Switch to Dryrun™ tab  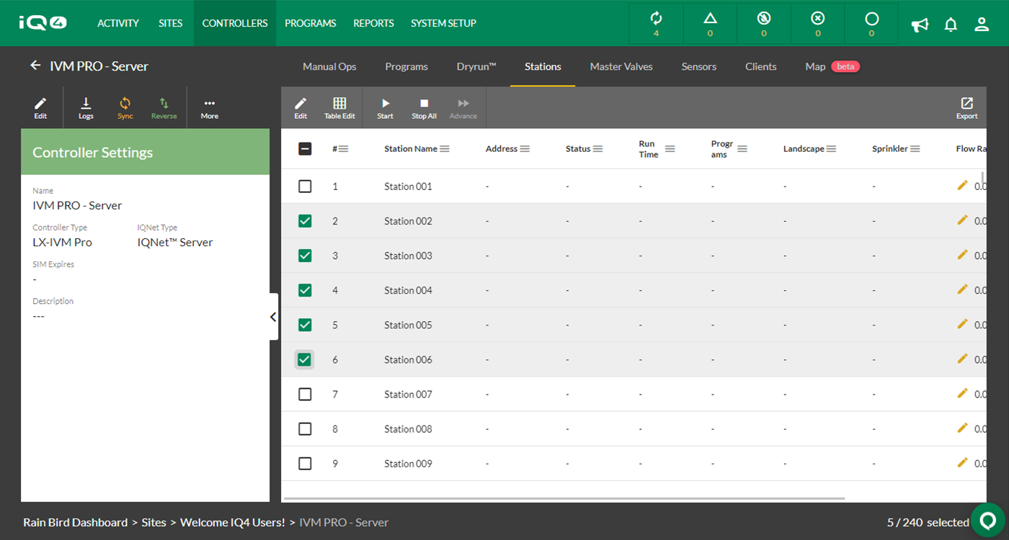point(476,66)
